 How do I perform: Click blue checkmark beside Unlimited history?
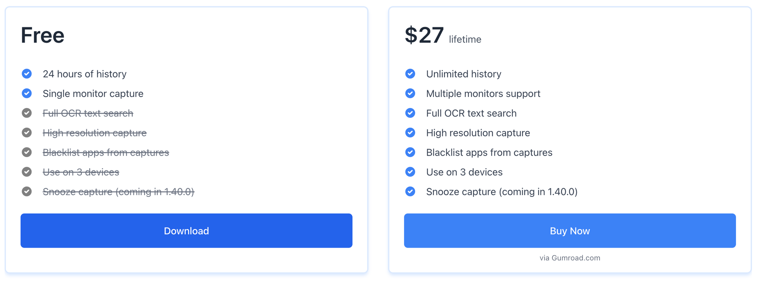pos(410,73)
